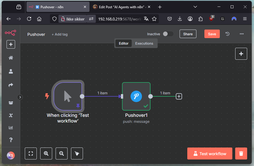Click the trigger node's pinned data icon
Screen dimensions: 254x166
(78, 106)
